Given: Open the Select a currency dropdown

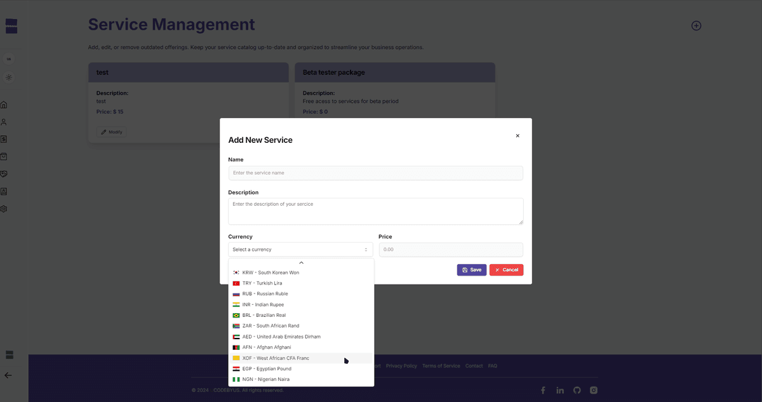Looking at the screenshot, I should tap(300, 250).
